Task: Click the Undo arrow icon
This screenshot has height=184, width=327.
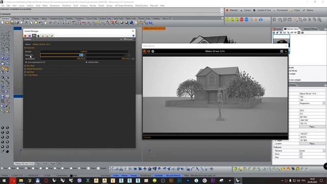Action: 41,22
